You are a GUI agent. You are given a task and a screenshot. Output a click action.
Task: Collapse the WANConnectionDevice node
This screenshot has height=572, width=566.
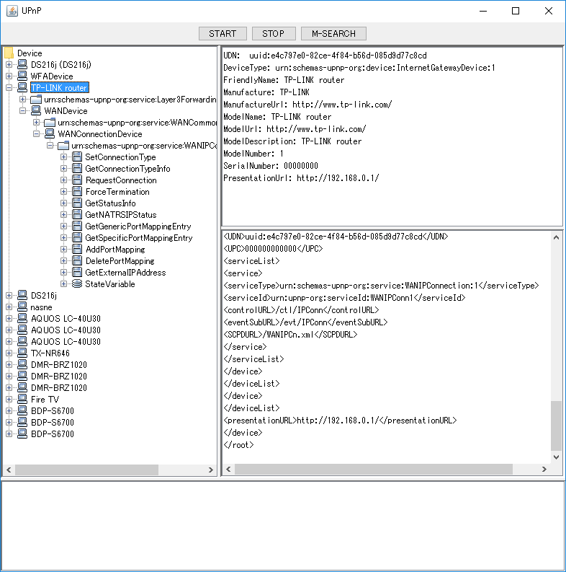(37, 134)
